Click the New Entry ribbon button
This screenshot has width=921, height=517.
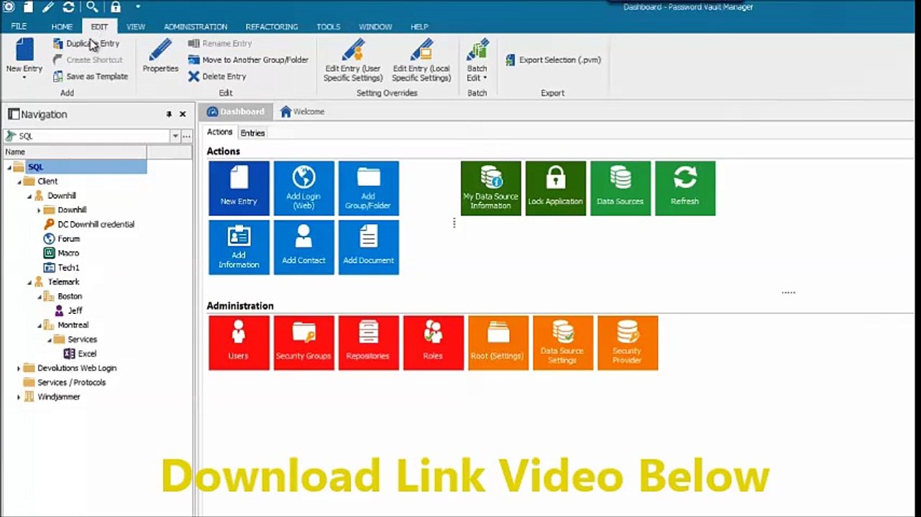pyautogui.click(x=24, y=58)
